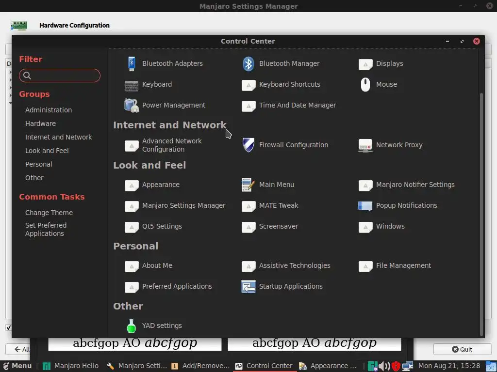Open Advanced Network Configuration icon
497x372 pixels.
[x=131, y=145]
